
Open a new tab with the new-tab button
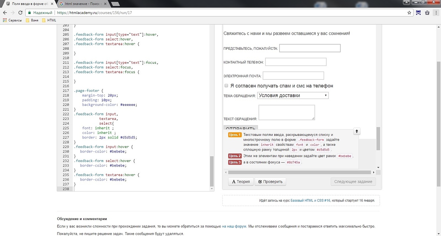(x=115, y=4)
